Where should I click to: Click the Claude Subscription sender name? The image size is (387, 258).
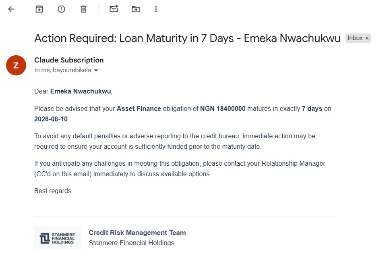point(69,60)
